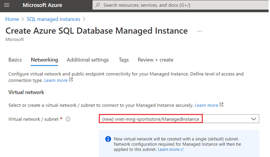Open the hamburger portal menu
The image size is (270, 157).
pyautogui.click(x=7, y=5)
